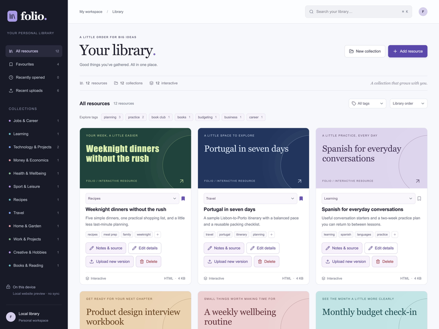Viewport: 439px width, 329px height.
Task: Filter by the books tag chip
Action: (x=184, y=117)
